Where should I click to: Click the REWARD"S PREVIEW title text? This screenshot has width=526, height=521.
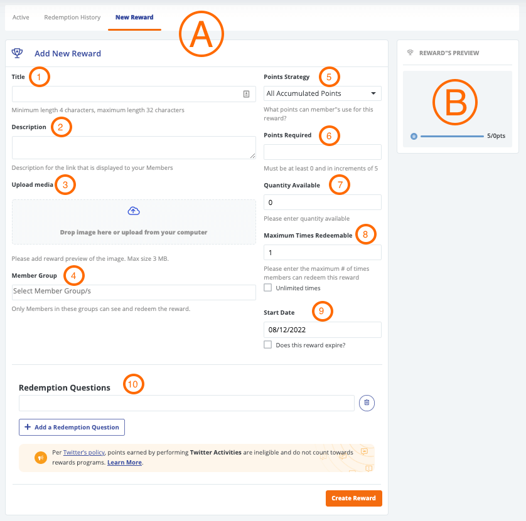[449, 53]
